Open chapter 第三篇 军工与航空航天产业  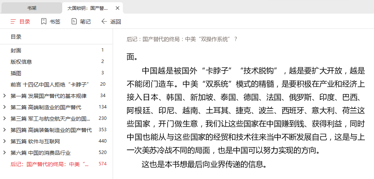click(x=50, y=118)
